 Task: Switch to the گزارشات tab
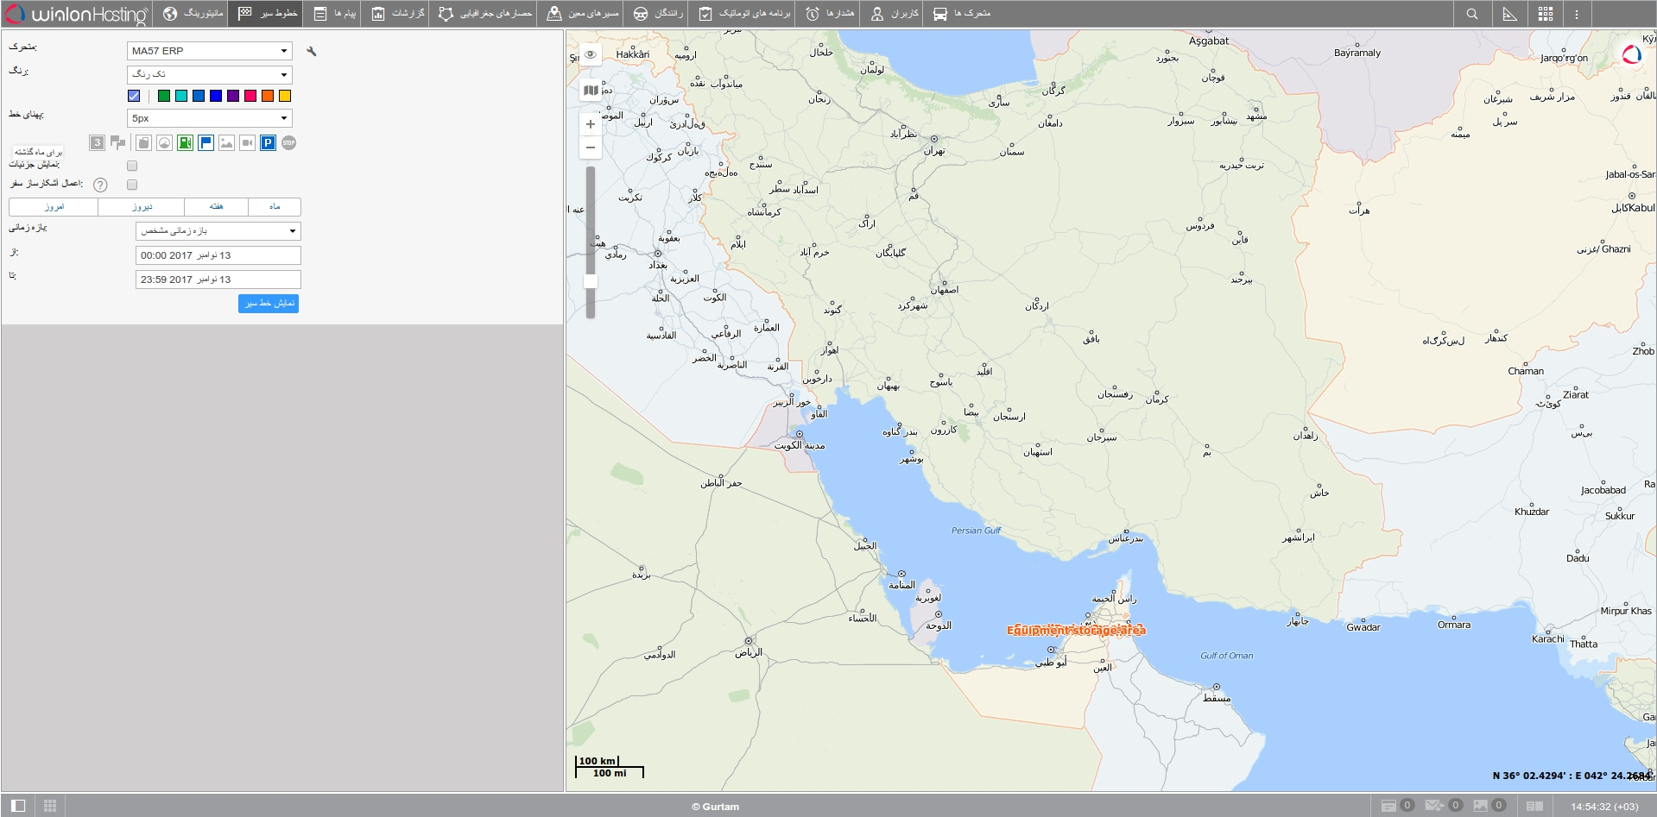394,13
